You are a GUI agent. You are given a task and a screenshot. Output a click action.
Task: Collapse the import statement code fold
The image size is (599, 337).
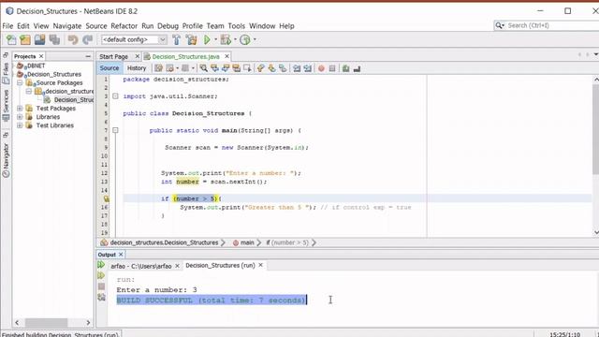coord(115,96)
